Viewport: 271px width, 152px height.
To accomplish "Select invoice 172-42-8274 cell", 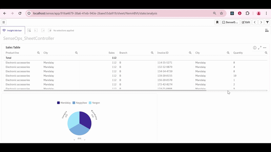I will (x=174, y=84).
